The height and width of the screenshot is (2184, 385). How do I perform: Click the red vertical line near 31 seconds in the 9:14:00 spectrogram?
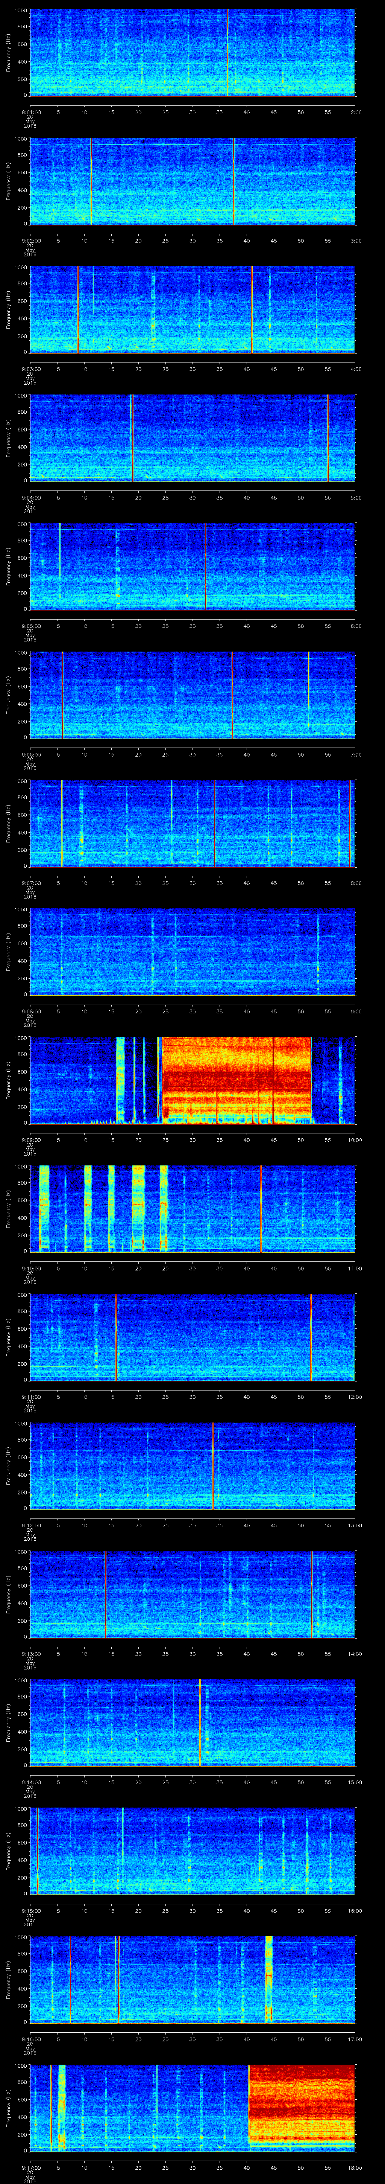click(200, 1723)
